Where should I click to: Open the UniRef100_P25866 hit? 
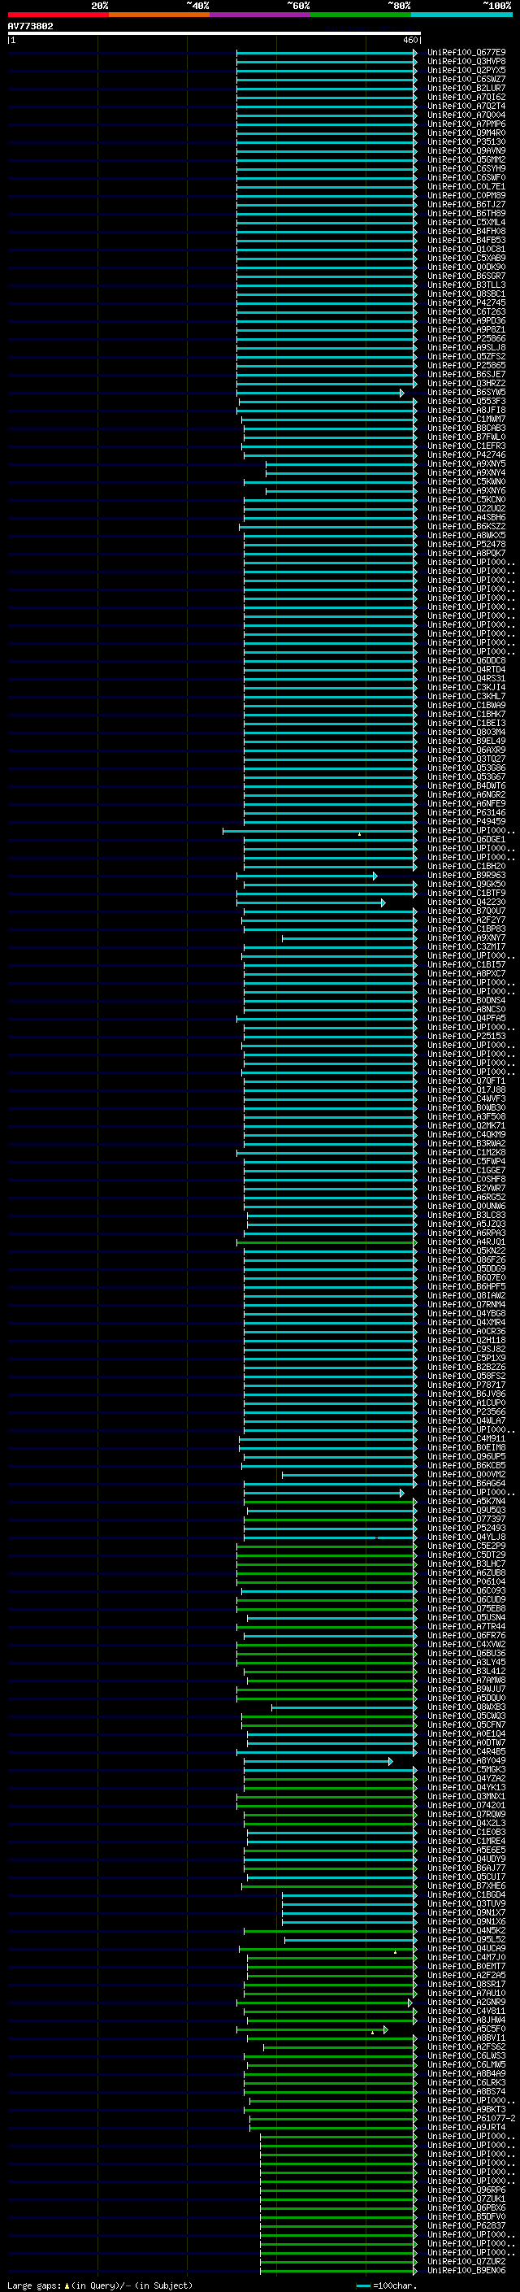[x=466, y=339]
